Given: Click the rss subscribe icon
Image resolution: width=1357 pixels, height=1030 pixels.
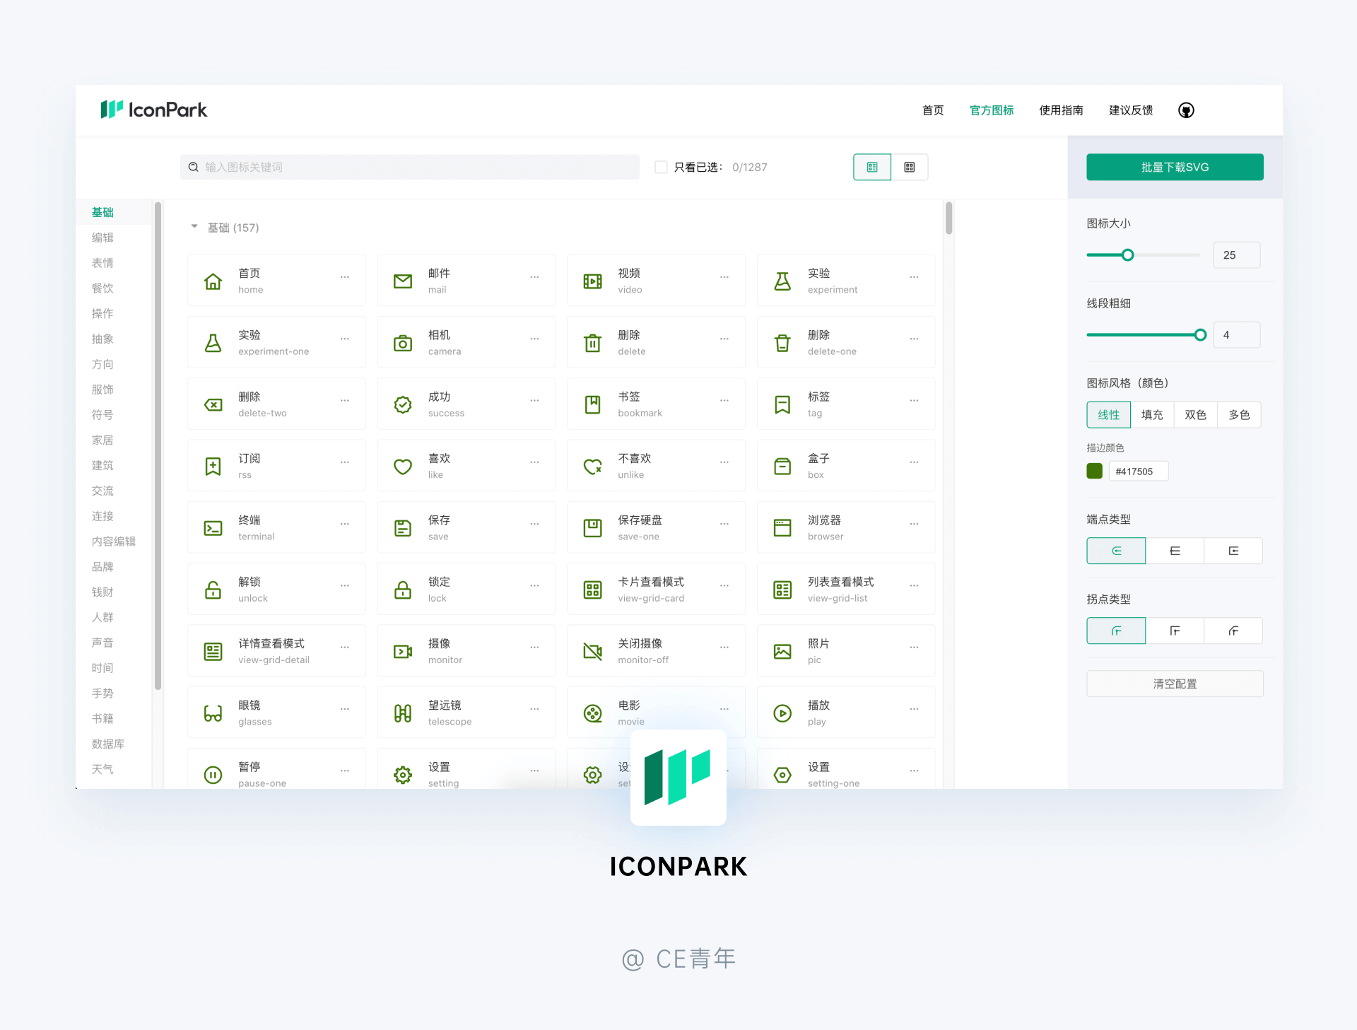Looking at the screenshot, I should (213, 466).
